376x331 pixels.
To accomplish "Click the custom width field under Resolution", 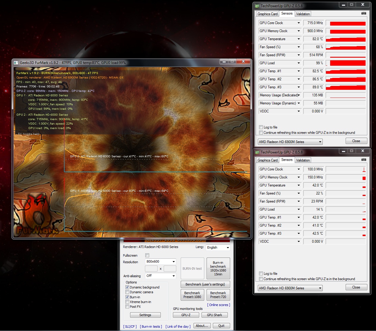I will (x=151, y=269).
